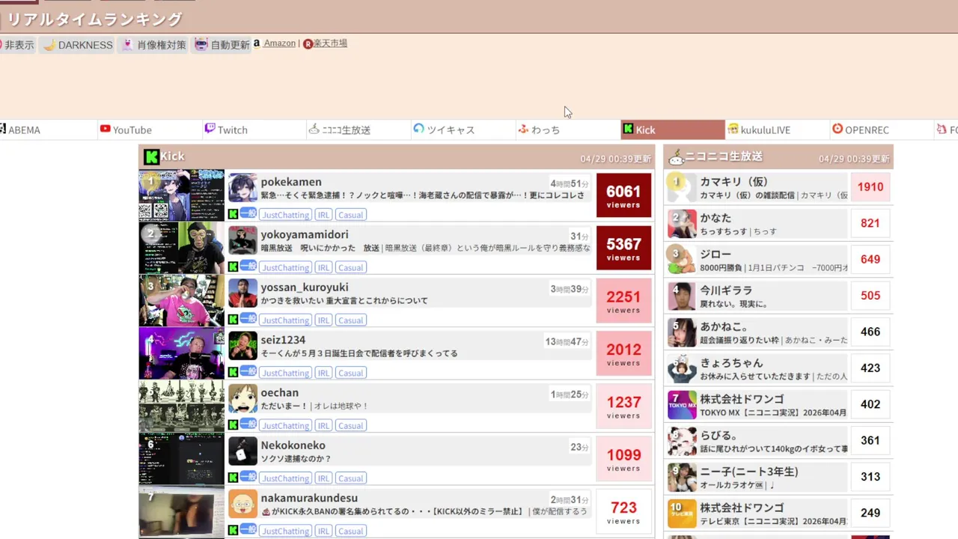Click JustChatting tag on pokekamen row

point(285,215)
